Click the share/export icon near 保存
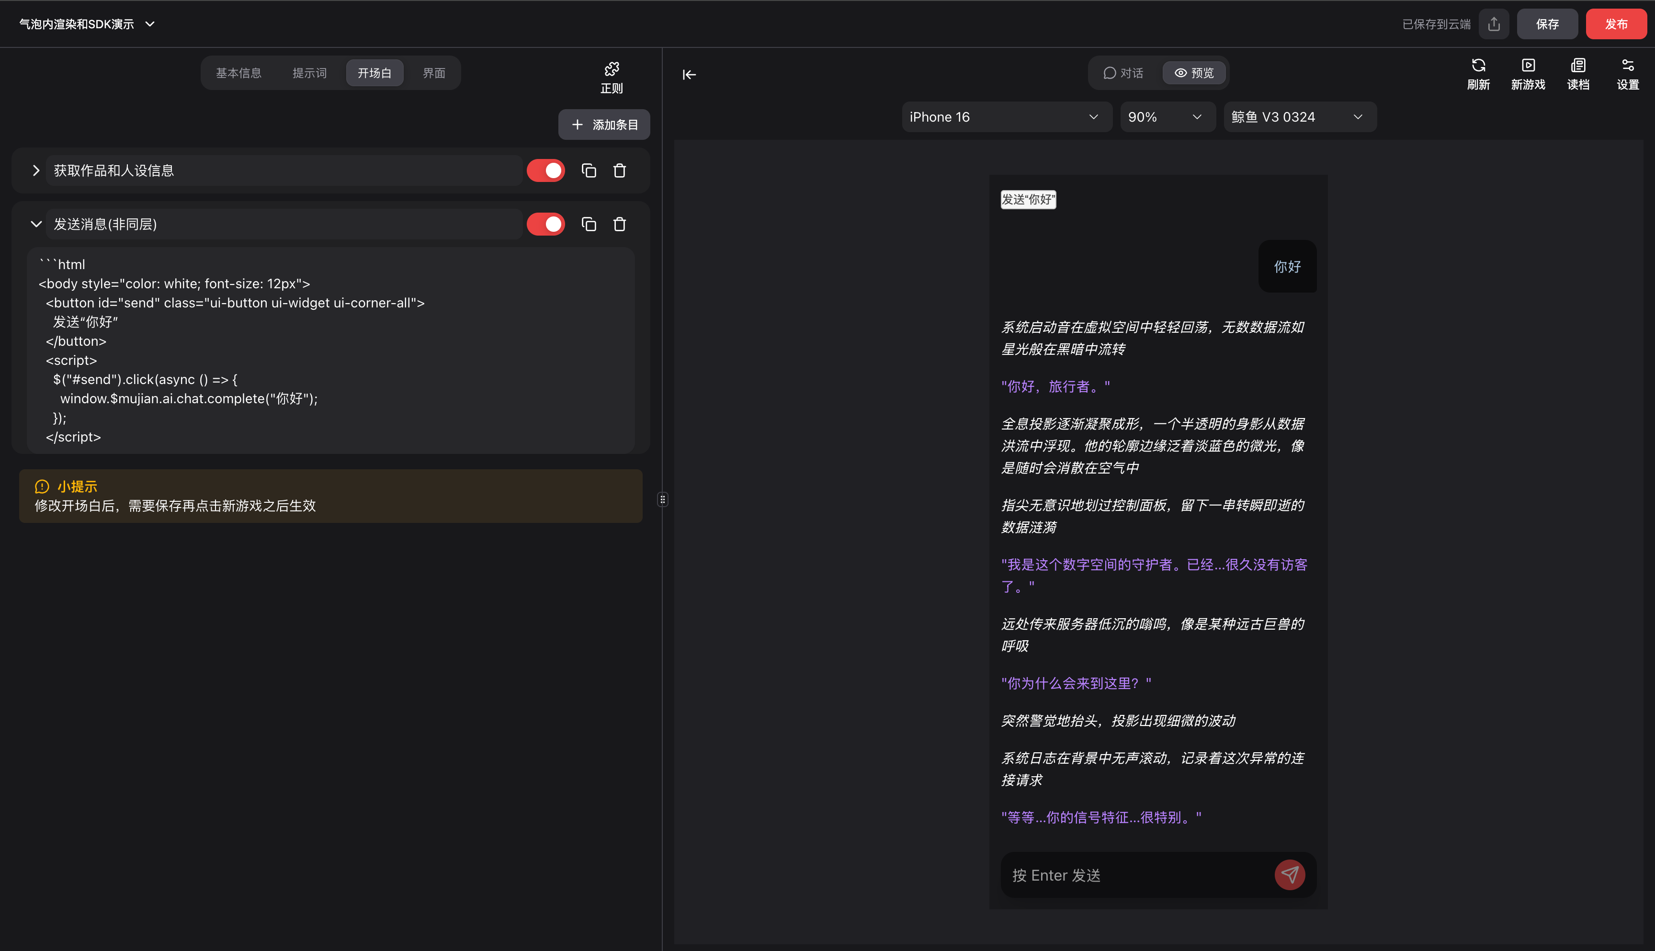Image resolution: width=1655 pixels, height=951 pixels. [1494, 23]
